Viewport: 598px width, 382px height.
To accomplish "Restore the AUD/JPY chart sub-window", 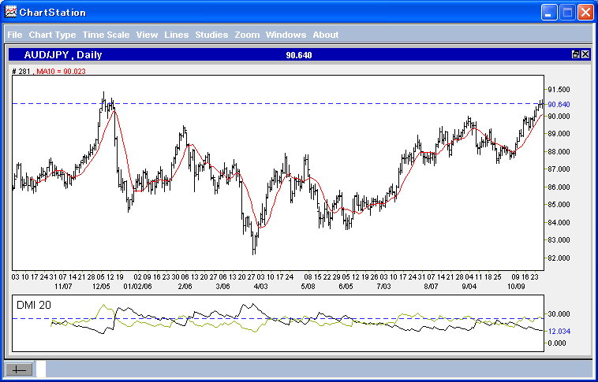I will coord(575,55).
